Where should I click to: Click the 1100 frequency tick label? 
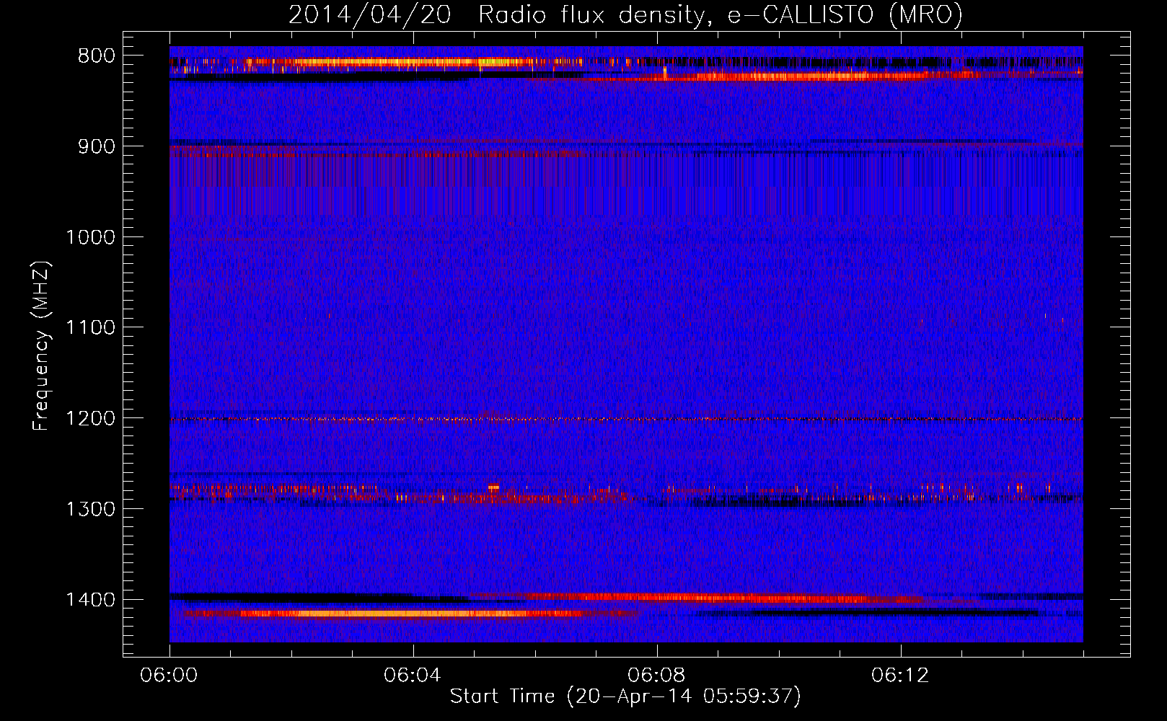[x=90, y=327]
